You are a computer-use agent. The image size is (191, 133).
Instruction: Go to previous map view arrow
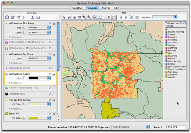click(x=121, y=17)
